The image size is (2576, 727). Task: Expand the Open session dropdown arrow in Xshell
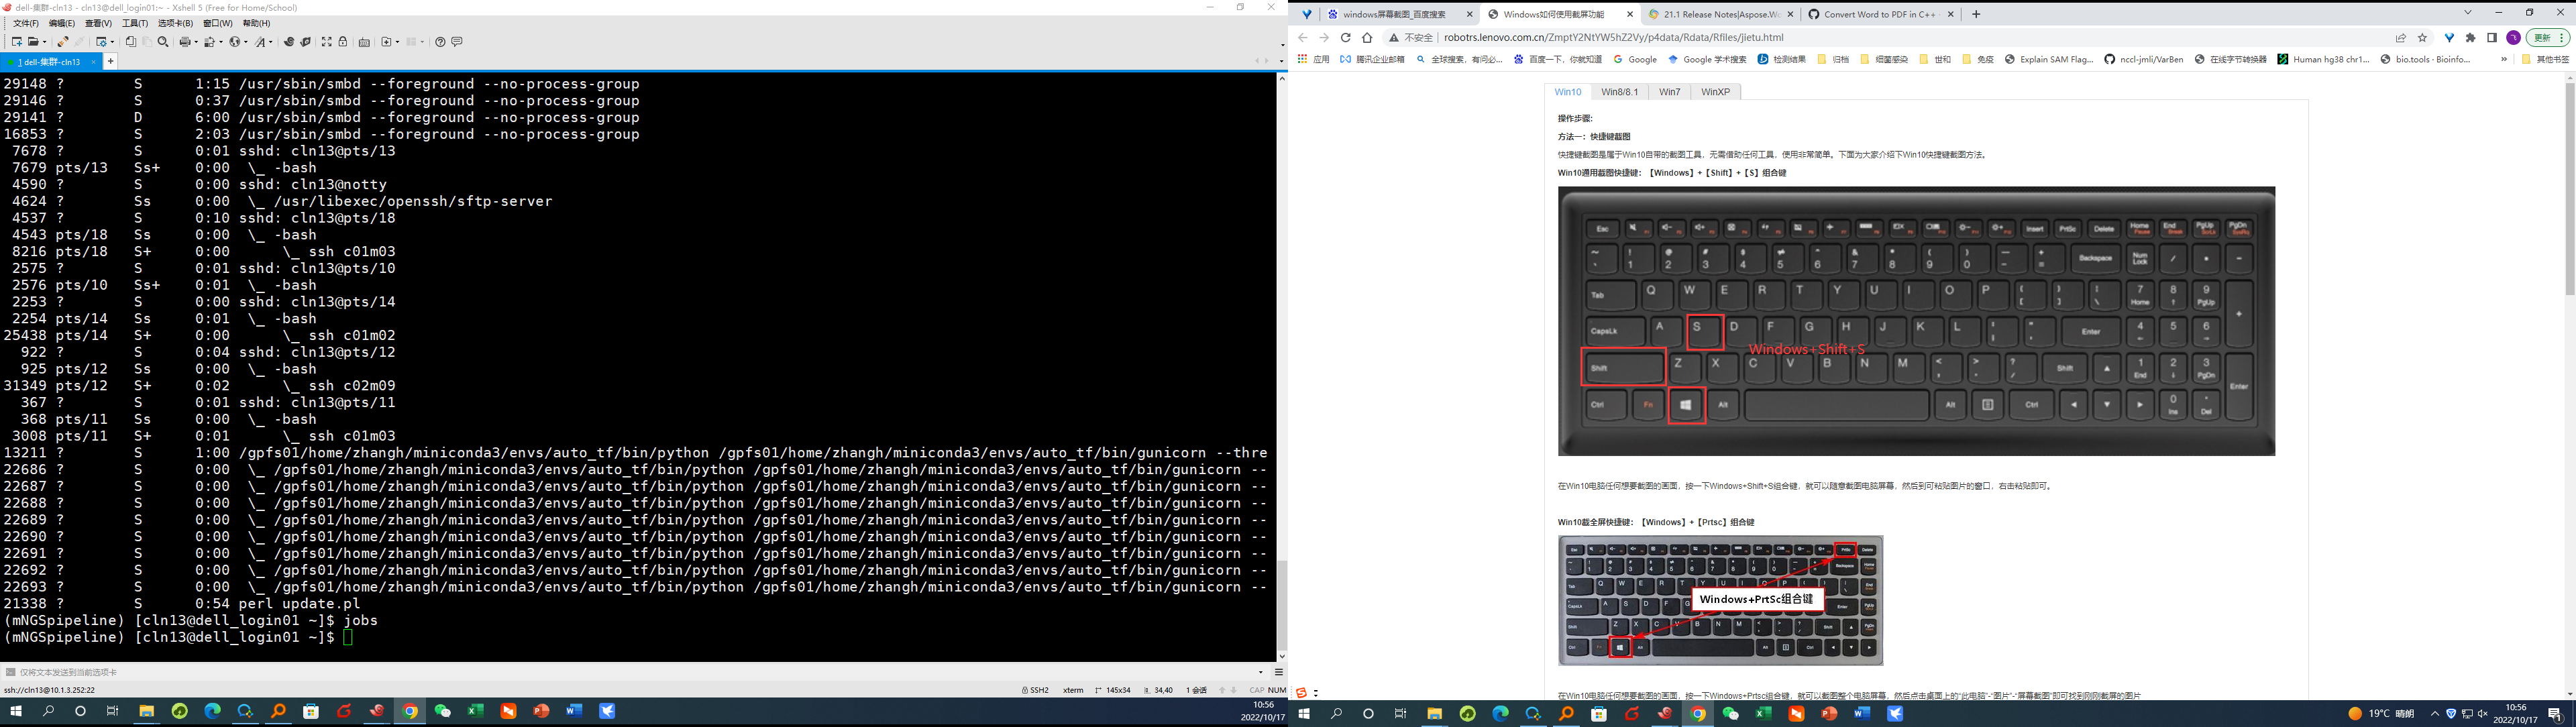tap(44, 42)
